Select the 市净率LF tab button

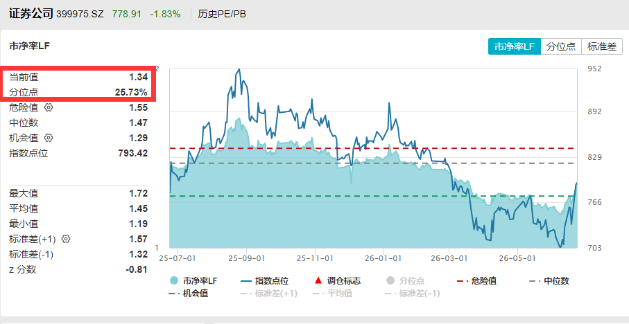click(515, 46)
